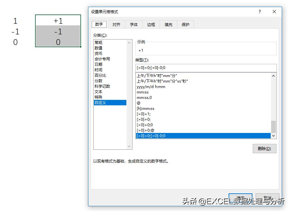Click the format list scrollbar down arrow
291x211 pixels.
(x=273, y=136)
